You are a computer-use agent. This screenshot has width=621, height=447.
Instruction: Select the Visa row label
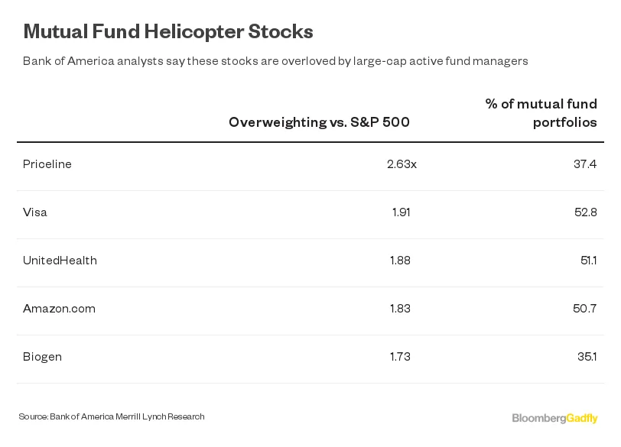35,212
